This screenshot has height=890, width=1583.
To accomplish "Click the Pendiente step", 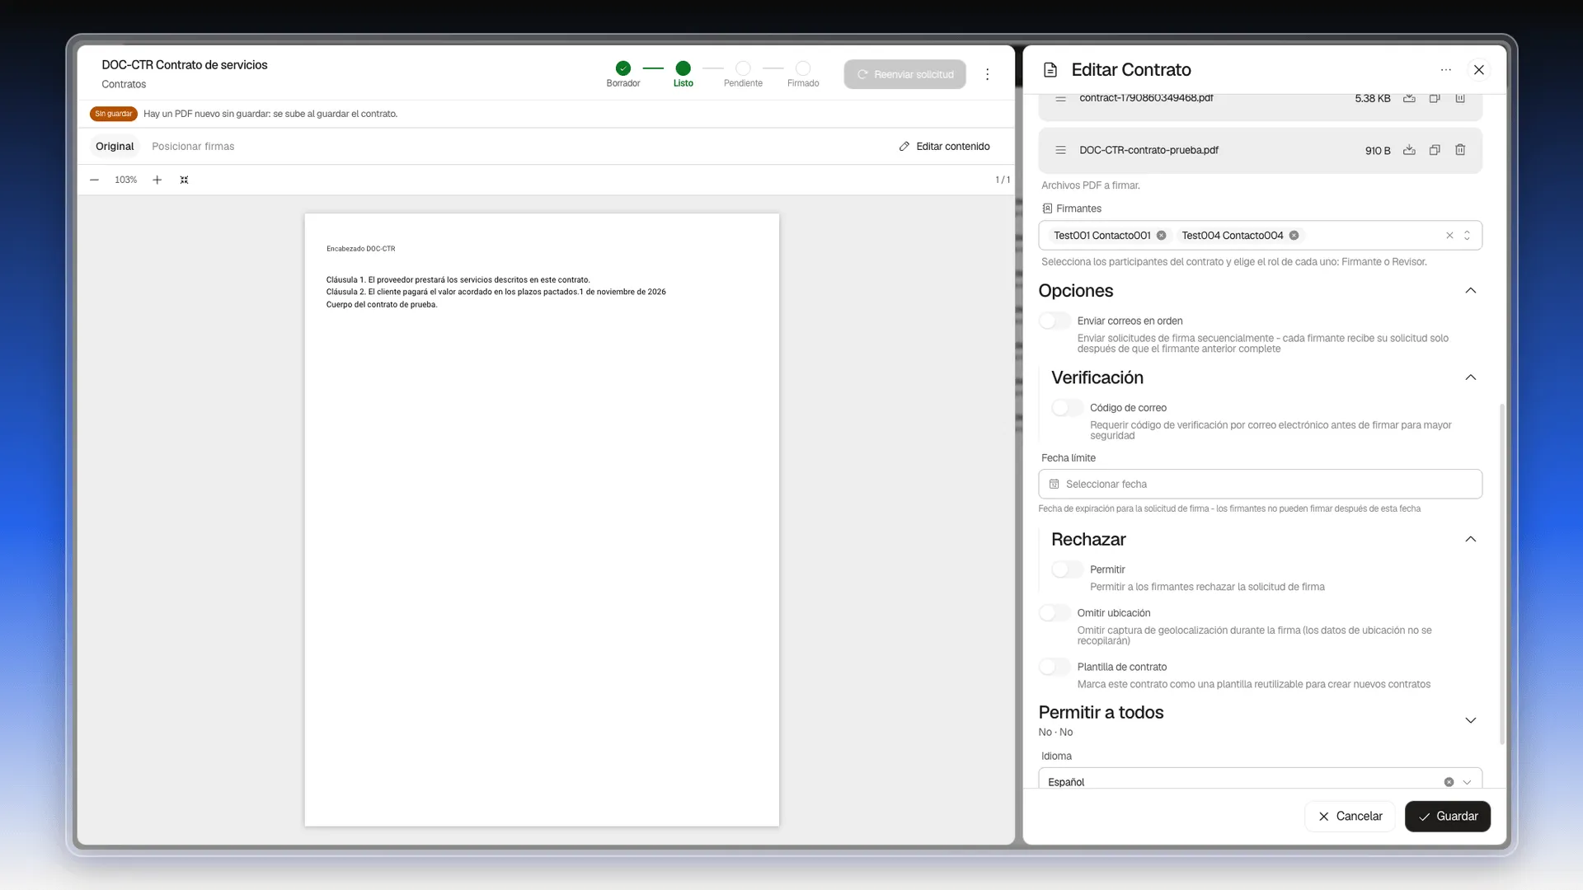I will pos(743,68).
